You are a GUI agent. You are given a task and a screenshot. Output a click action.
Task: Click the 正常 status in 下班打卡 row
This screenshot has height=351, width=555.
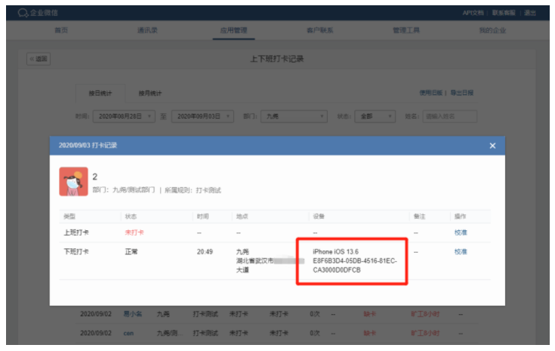coord(131,252)
